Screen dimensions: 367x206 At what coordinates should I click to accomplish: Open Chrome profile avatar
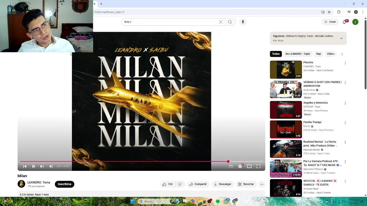pos(356,12)
